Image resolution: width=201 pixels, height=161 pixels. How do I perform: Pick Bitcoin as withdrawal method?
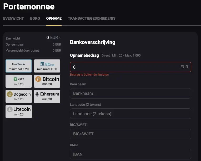click(x=47, y=81)
